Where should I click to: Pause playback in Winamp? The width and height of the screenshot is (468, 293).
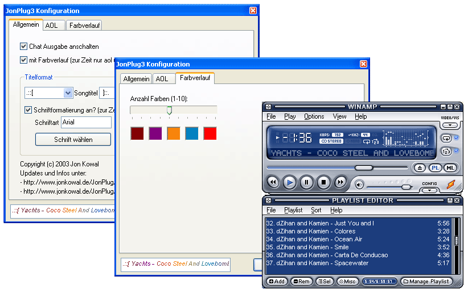[306, 182]
